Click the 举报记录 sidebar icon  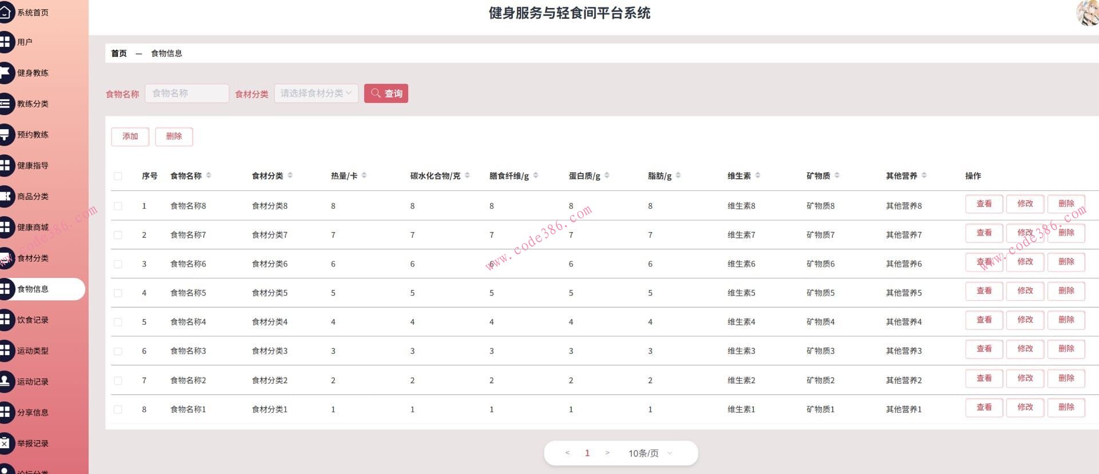[5, 443]
